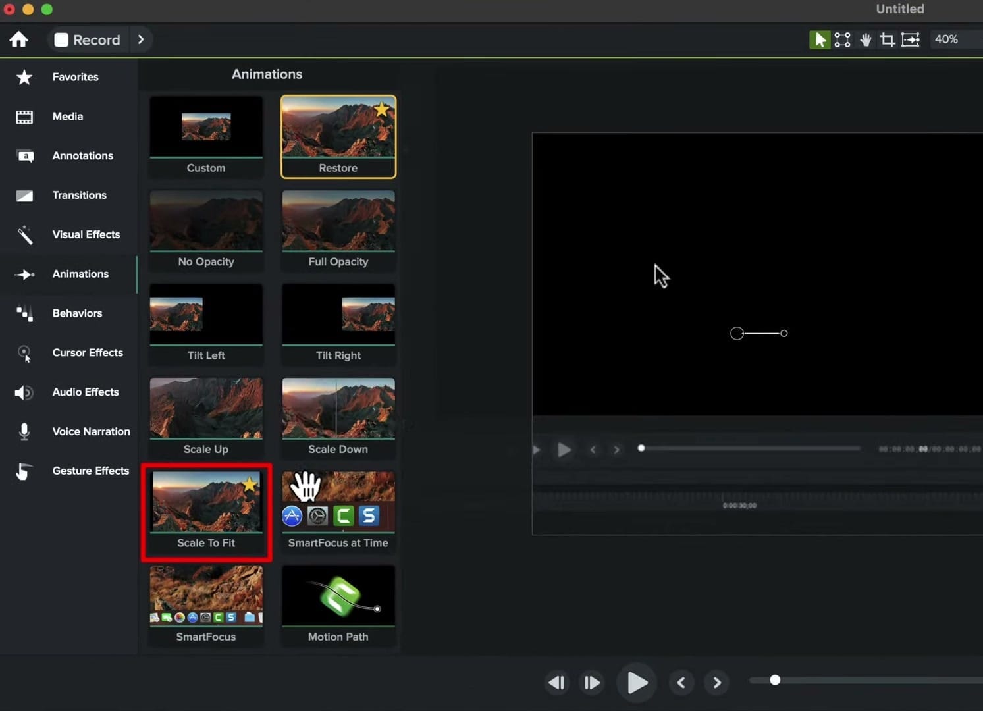Open the Media panel in the sidebar
Viewport: 983px width, 711px height.
click(x=67, y=117)
